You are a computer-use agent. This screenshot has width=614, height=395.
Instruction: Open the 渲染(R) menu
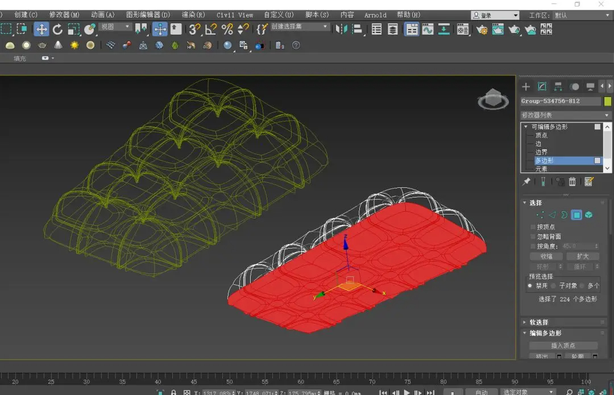[x=193, y=15]
